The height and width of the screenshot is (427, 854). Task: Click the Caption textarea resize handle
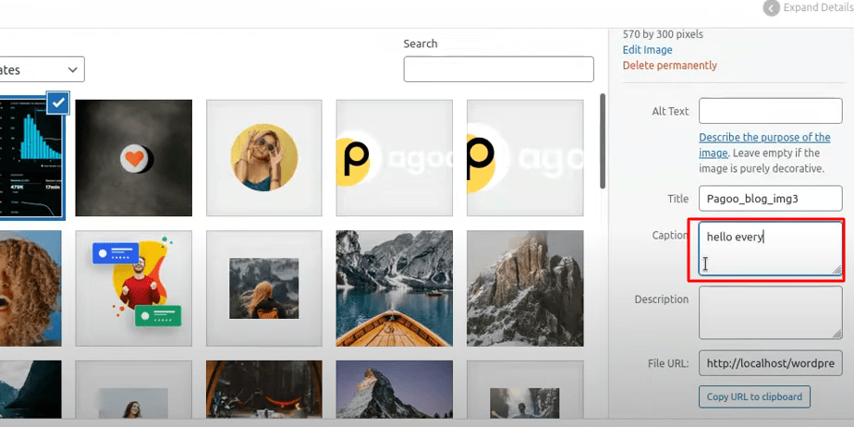tap(837, 270)
